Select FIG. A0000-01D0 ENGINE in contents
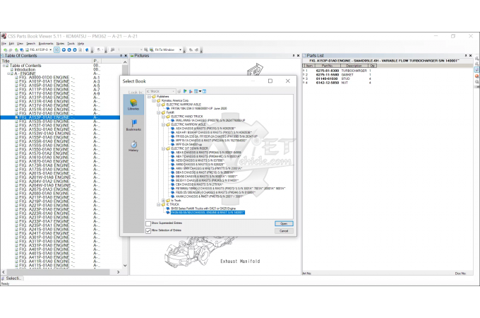Image resolution: width=480 pixels, height=318 pixels. click(47, 78)
